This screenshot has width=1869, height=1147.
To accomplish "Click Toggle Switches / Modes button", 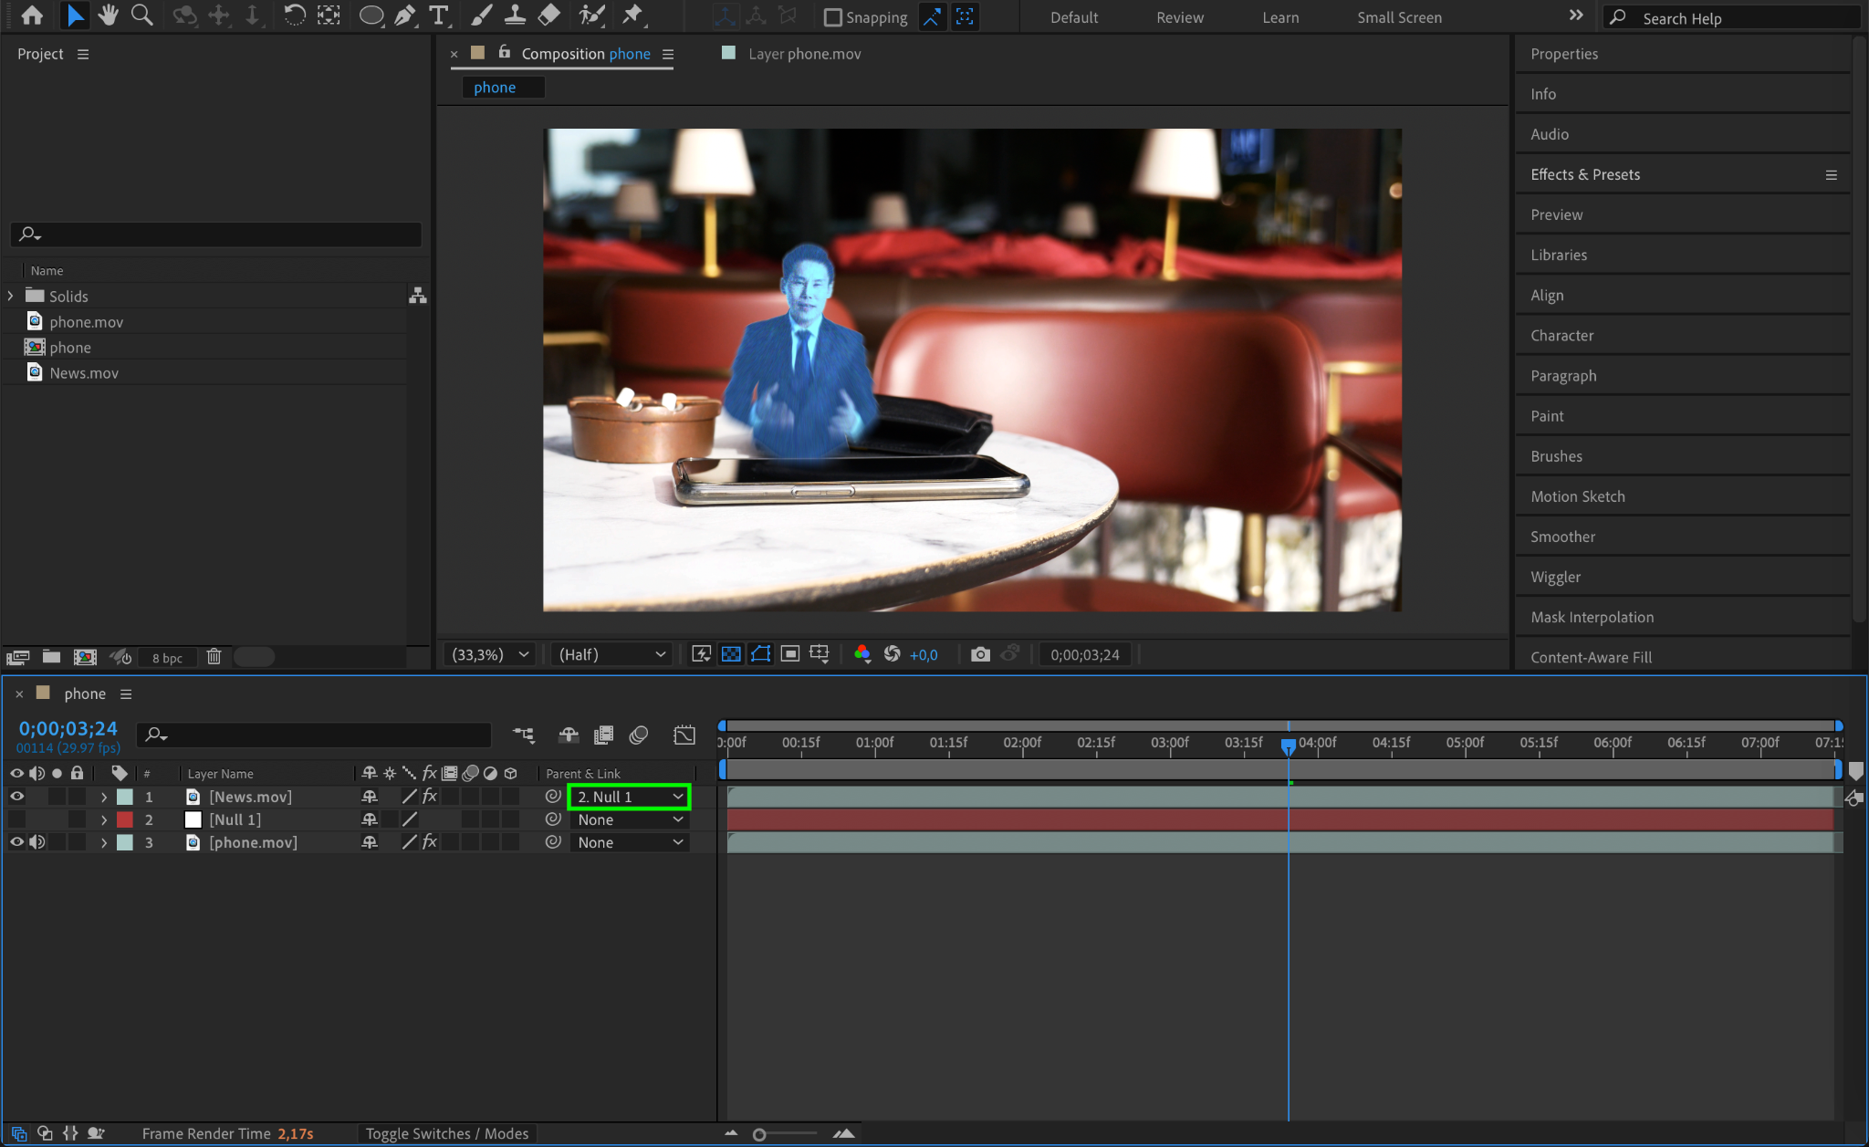I will click(x=447, y=1133).
